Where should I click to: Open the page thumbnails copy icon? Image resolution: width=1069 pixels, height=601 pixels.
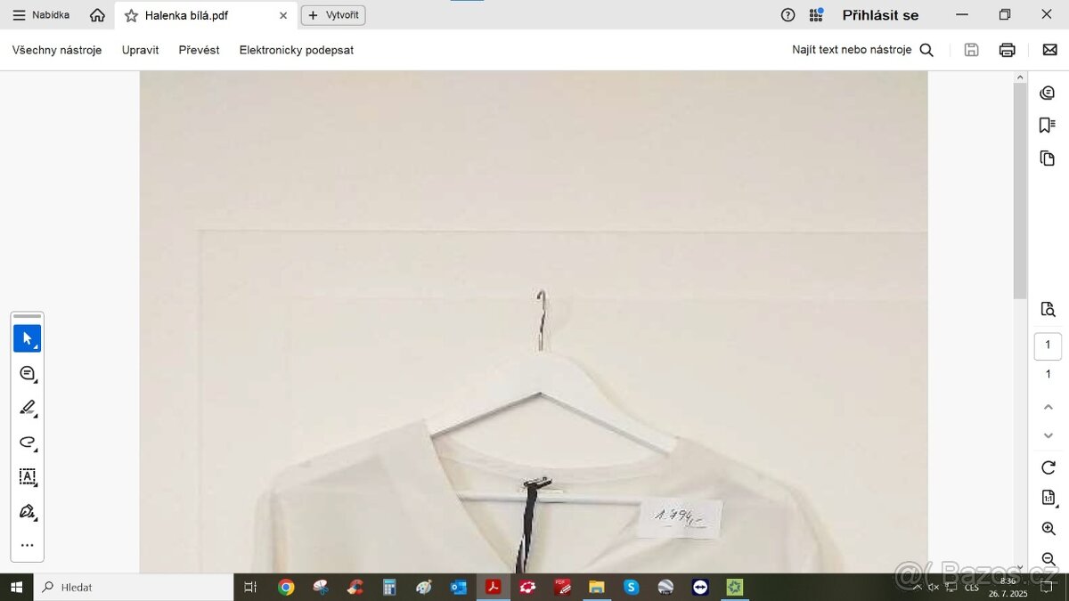click(x=1048, y=158)
